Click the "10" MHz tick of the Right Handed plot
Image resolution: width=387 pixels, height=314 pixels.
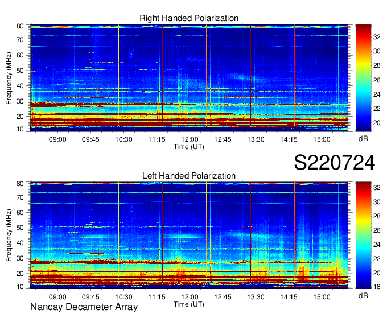(x=20, y=129)
